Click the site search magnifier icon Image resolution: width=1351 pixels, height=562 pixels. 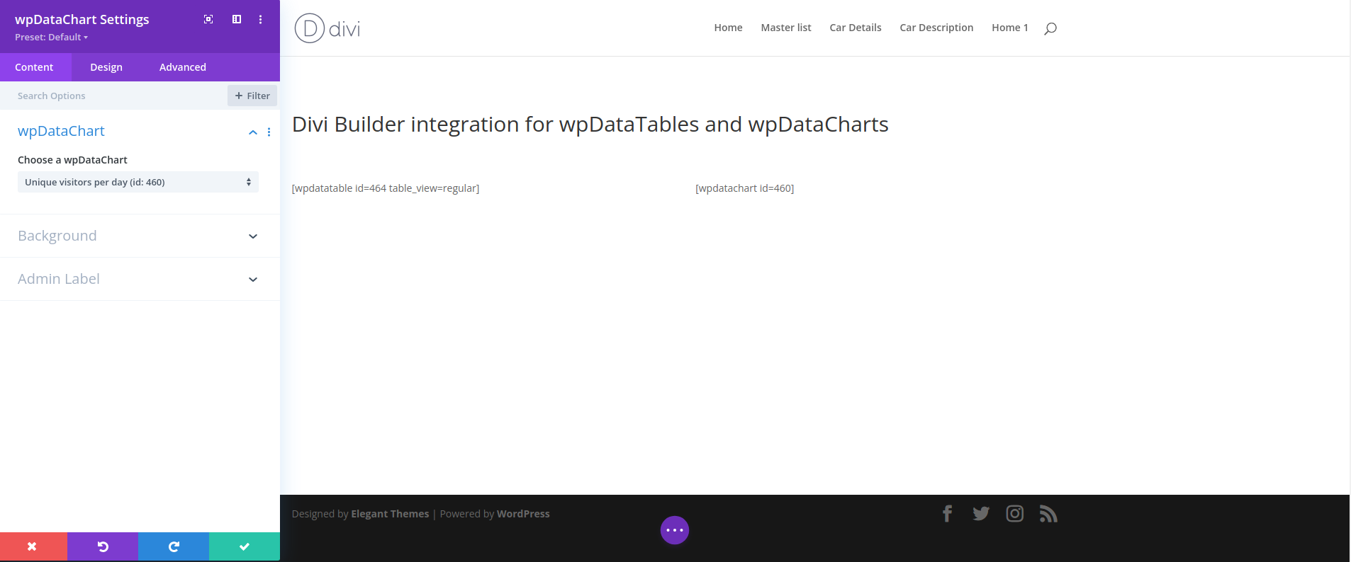tap(1050, 28)
